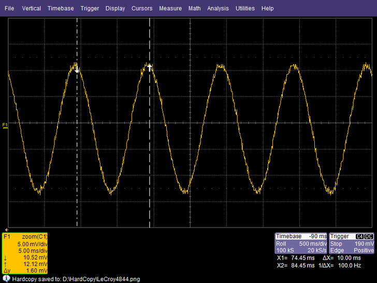Click the X1 cursor readout value

[x=295, y=258]
